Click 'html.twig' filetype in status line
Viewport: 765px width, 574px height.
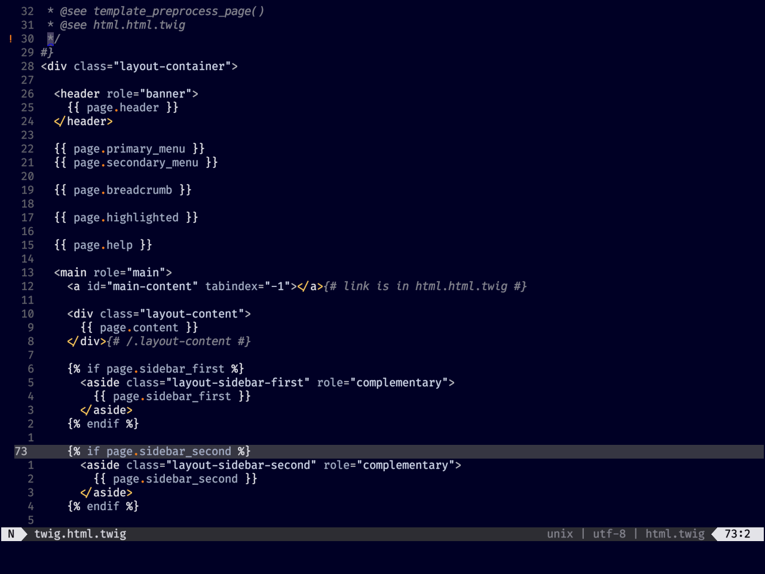point(675,534)
